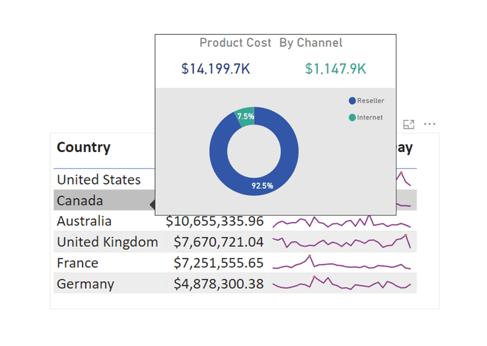
Task: Select the United Kingdom country cell
Action: pos(107,242)
